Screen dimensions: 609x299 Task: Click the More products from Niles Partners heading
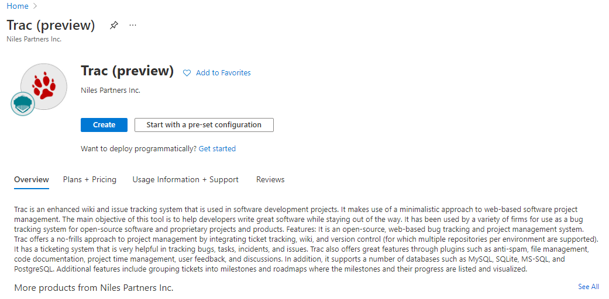coord(94,288)
